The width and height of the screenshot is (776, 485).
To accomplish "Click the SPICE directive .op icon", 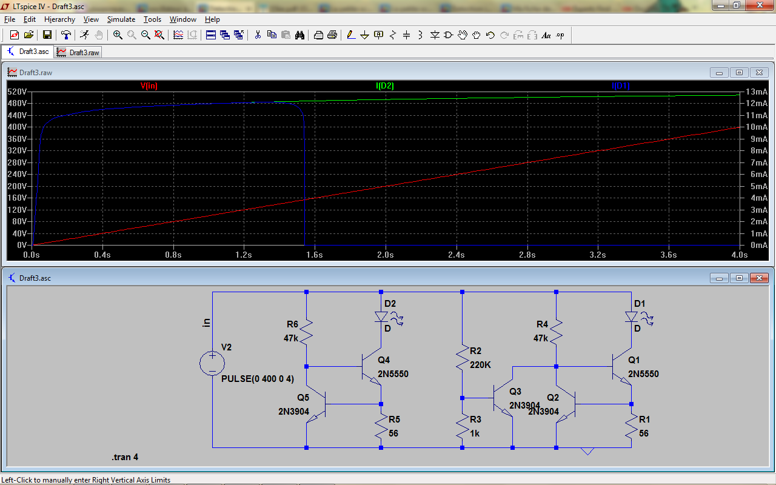I will point(560,35).
